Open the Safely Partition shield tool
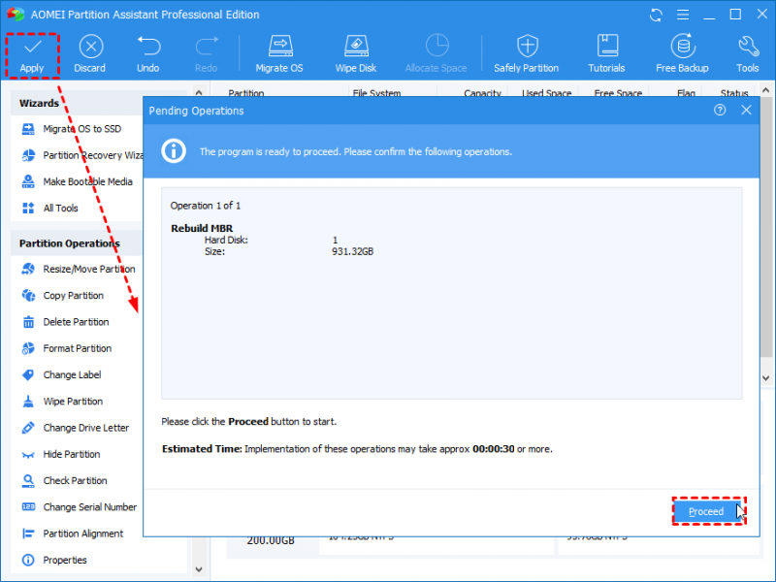 click(x=527, y=55)
